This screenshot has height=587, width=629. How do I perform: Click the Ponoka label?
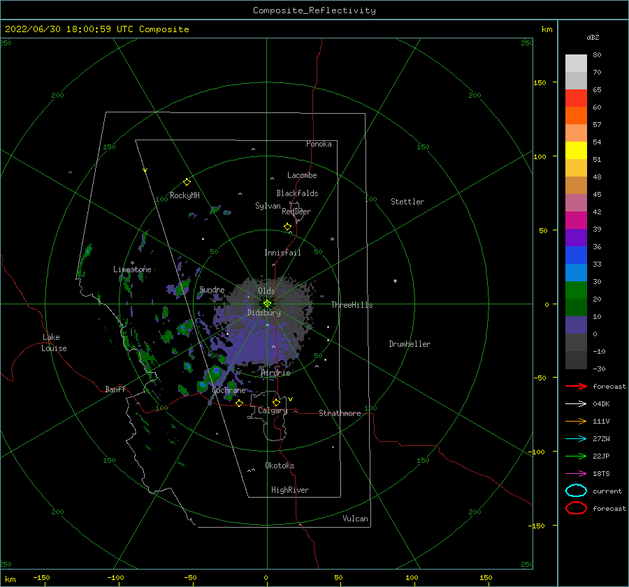[x=319, y=144]
